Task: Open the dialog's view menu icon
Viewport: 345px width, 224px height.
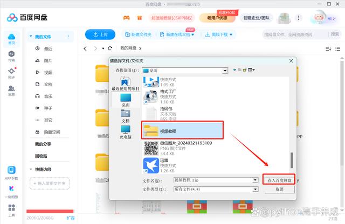Action: 251,70
